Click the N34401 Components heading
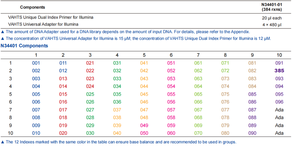293x146 pixels. [24, 46]
